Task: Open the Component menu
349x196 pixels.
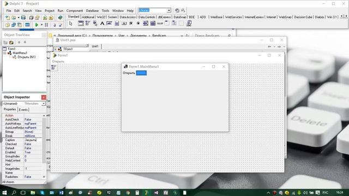Action: pyautogui.click(x=75, y=11)
